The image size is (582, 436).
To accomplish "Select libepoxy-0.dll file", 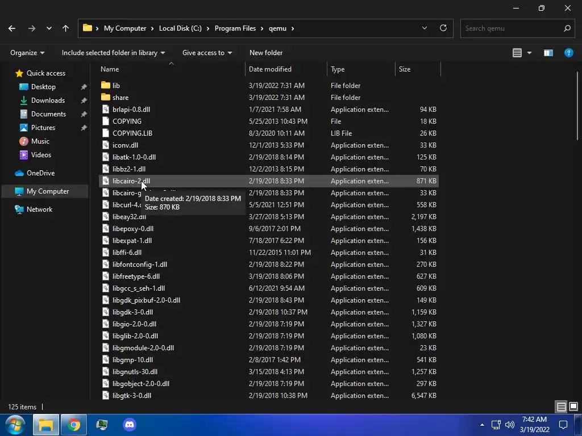I will pos(133,228).
